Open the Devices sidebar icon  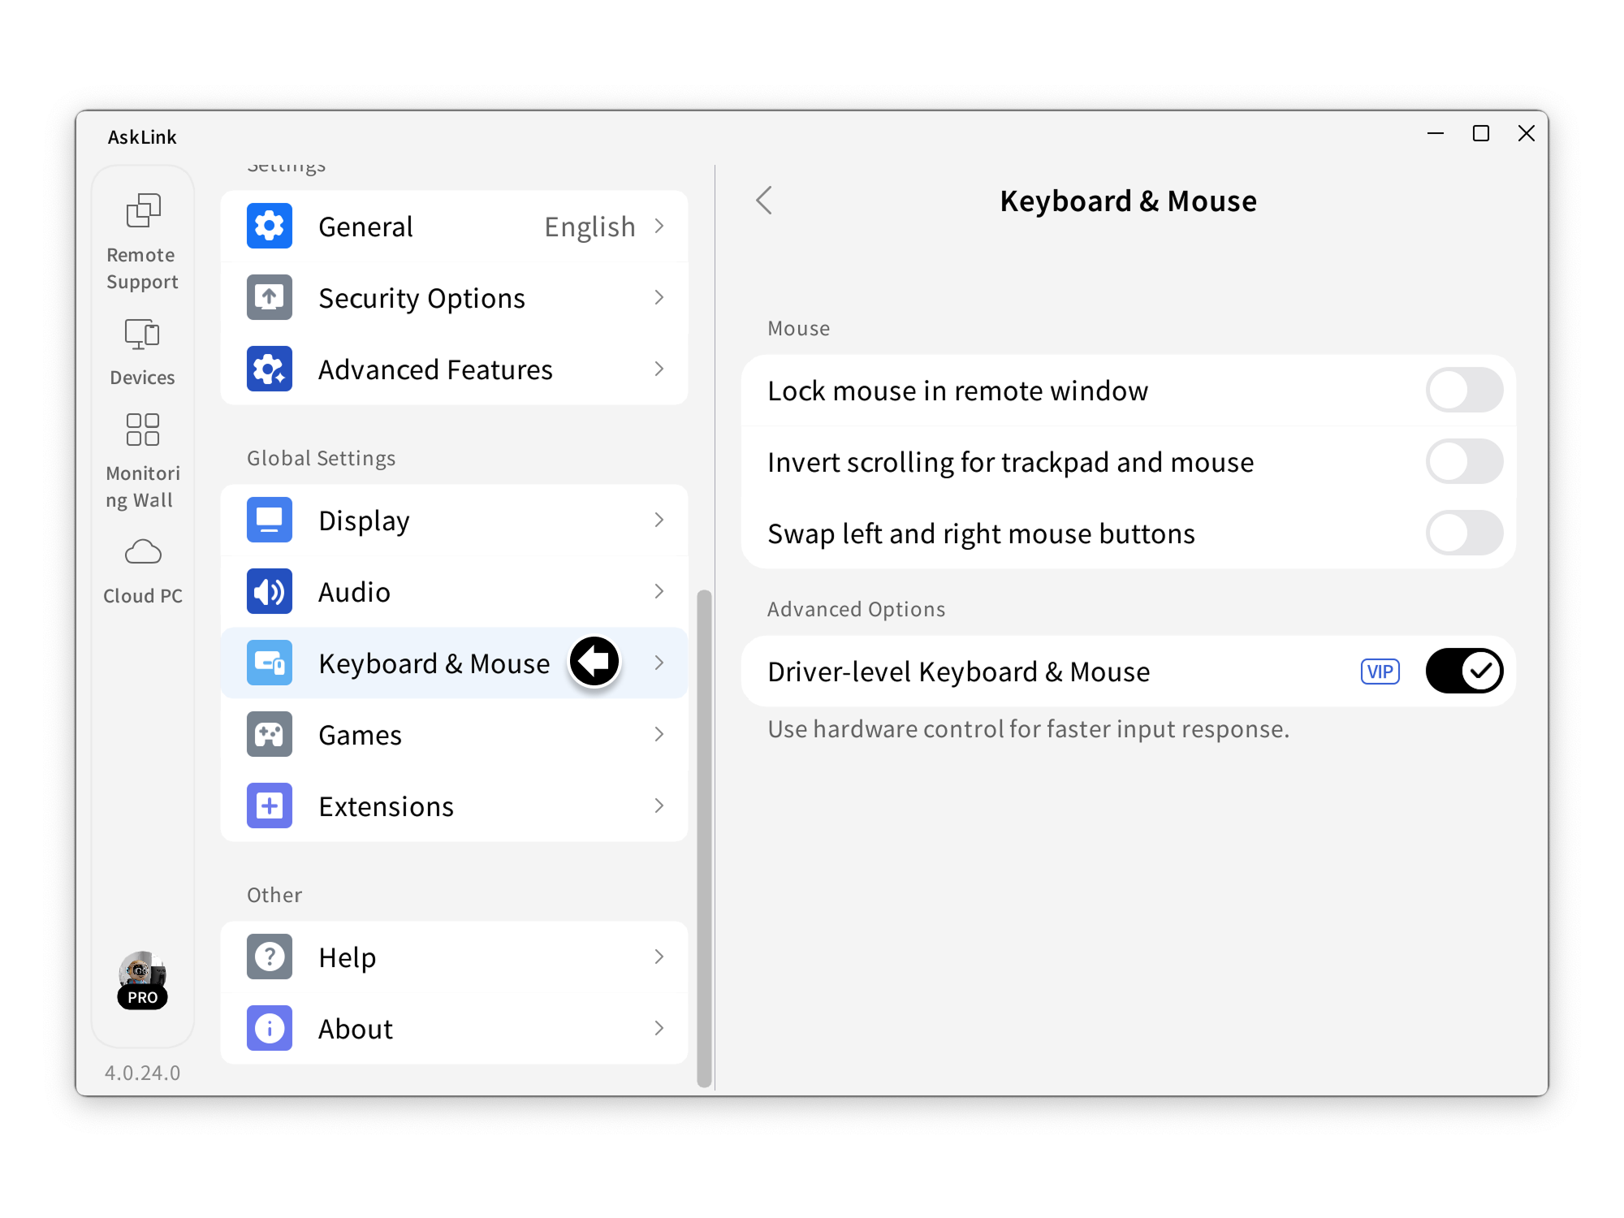142,334
